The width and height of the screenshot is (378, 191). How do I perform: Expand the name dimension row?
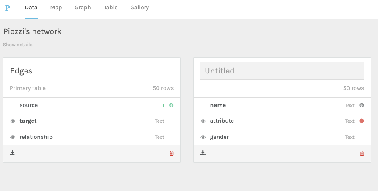coord(282,105)
